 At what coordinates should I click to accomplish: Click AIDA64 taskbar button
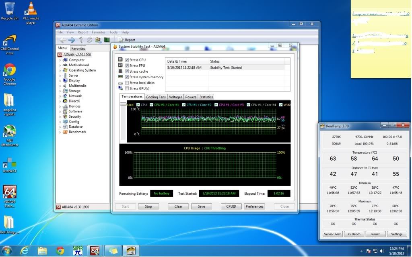pyautogui.click(x=95, y=251)
